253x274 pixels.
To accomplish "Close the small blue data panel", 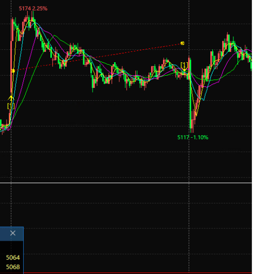I will [13, 233].
